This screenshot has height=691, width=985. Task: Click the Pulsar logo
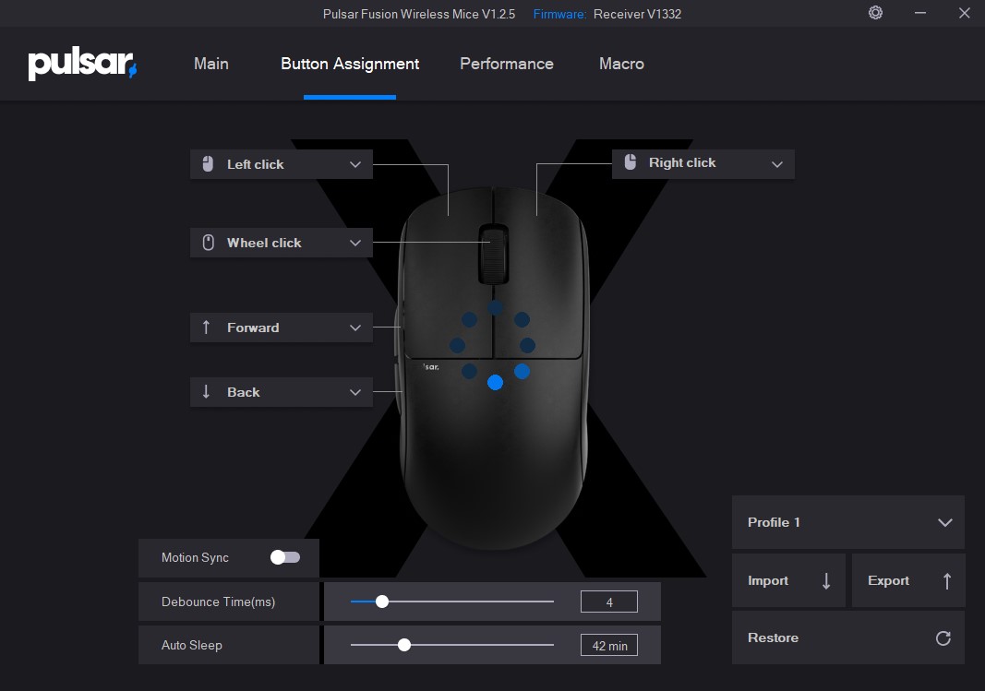coord(82,65)
